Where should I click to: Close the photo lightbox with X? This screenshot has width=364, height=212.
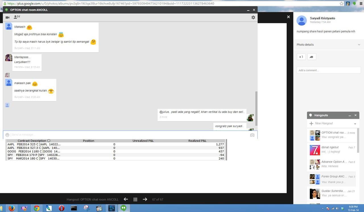[x=288, y=17]
